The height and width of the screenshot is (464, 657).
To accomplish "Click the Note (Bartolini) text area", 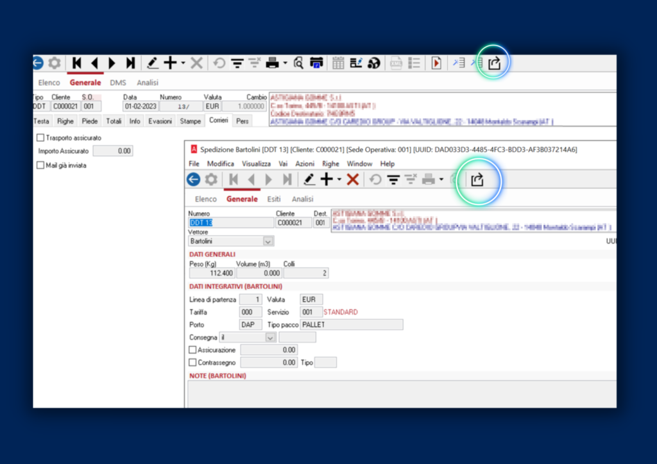I will point(402,394).
